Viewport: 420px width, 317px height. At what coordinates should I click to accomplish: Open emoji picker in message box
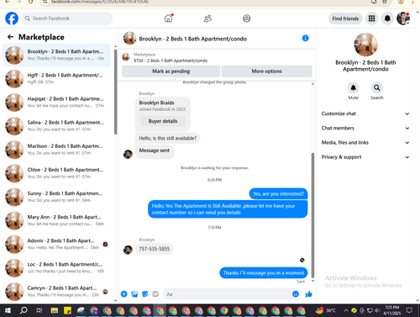coord(296,294)
